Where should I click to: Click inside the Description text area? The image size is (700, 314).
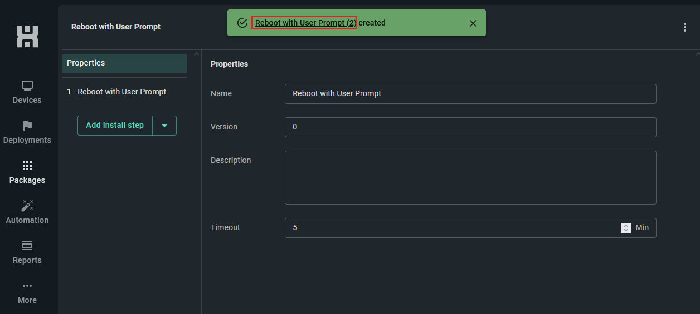tap(470, 178)
